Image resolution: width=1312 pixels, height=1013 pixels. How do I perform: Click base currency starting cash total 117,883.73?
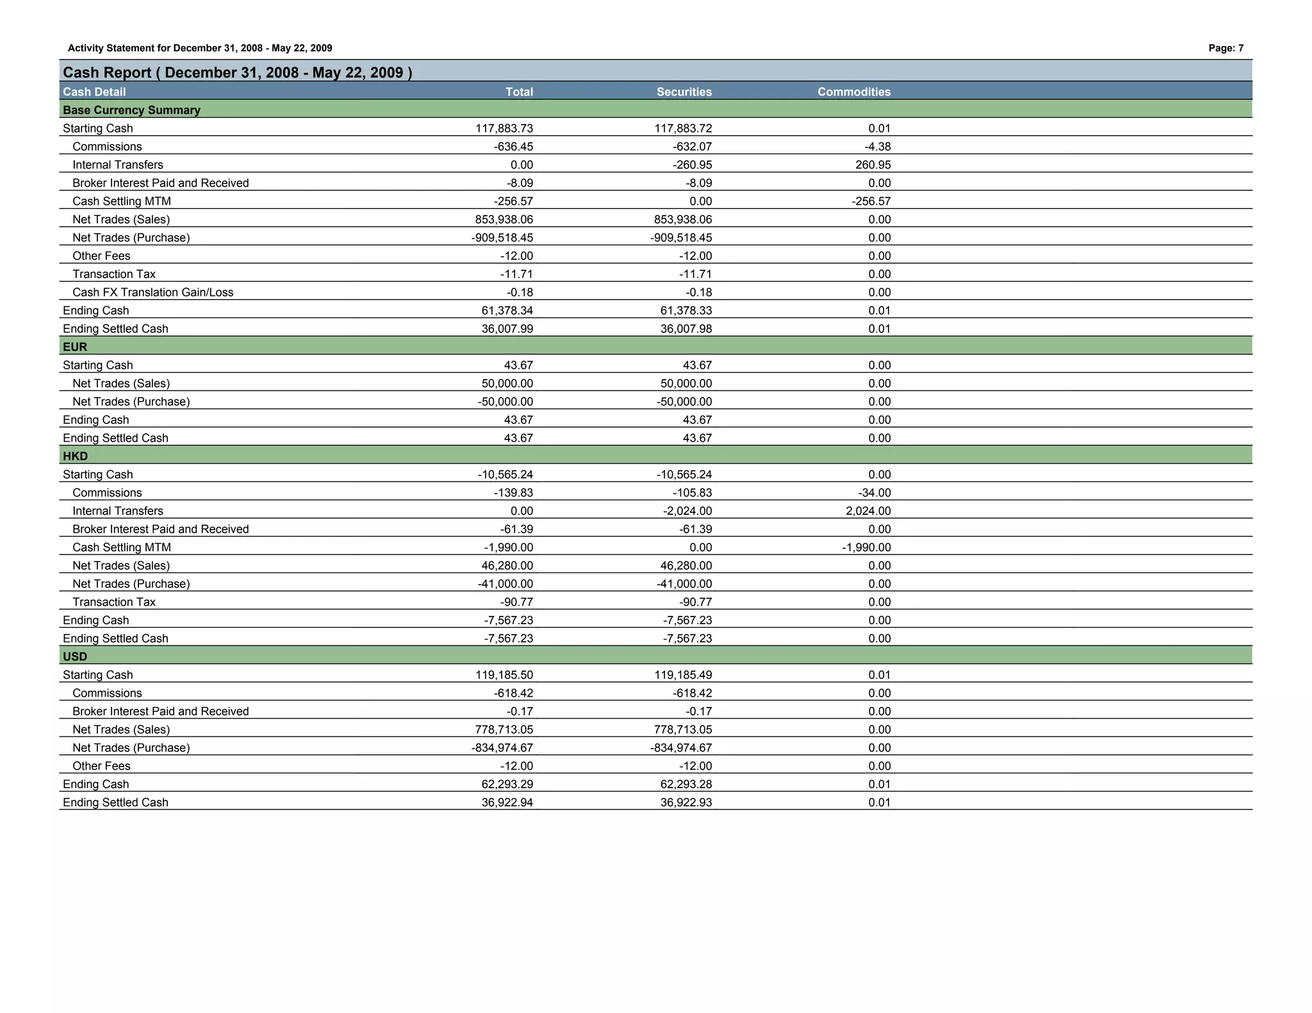(504, 129)
